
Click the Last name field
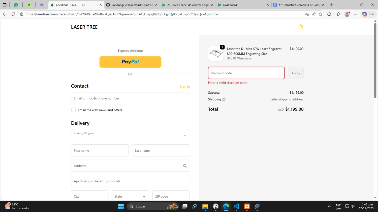click(161, 150)
